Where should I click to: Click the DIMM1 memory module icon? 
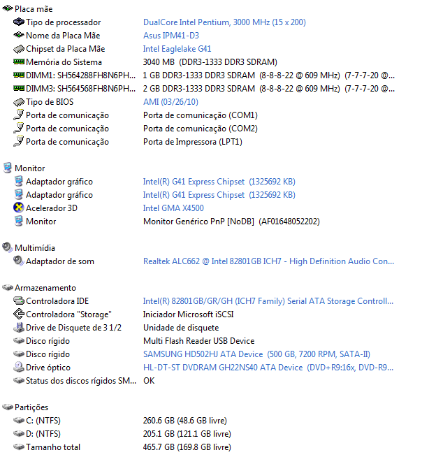click(19, 75)
